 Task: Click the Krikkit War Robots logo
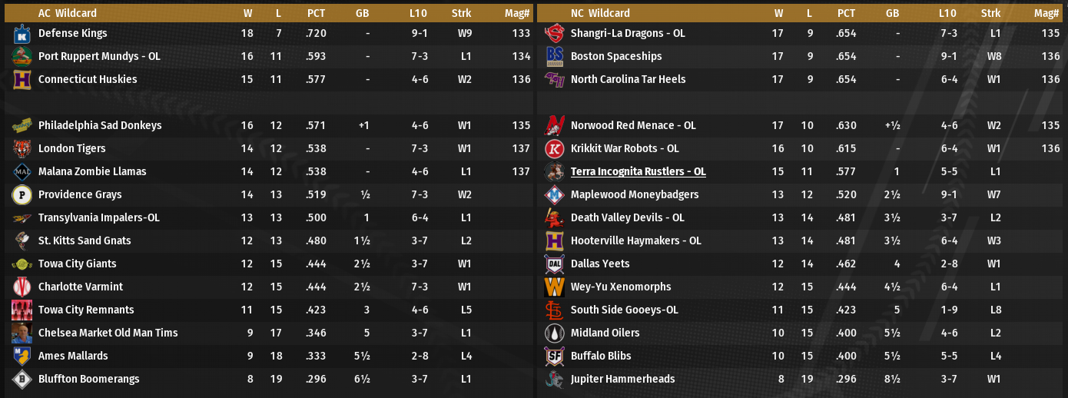coord(554,149)
